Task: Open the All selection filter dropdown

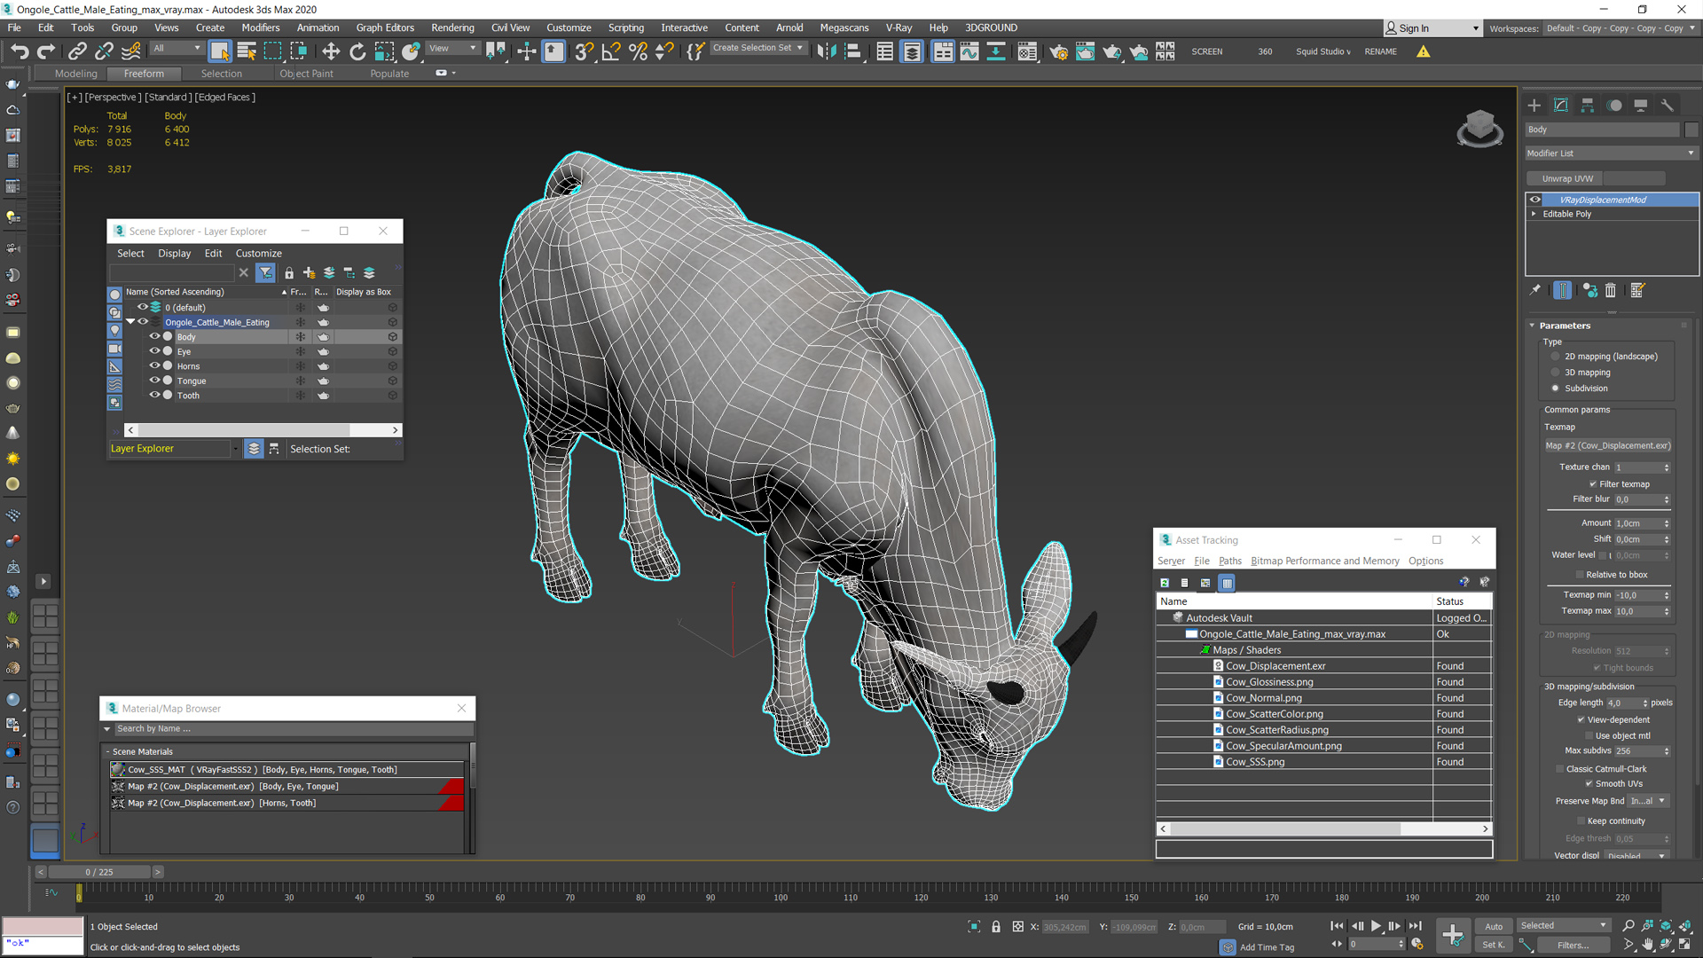Action: (177, 49)
